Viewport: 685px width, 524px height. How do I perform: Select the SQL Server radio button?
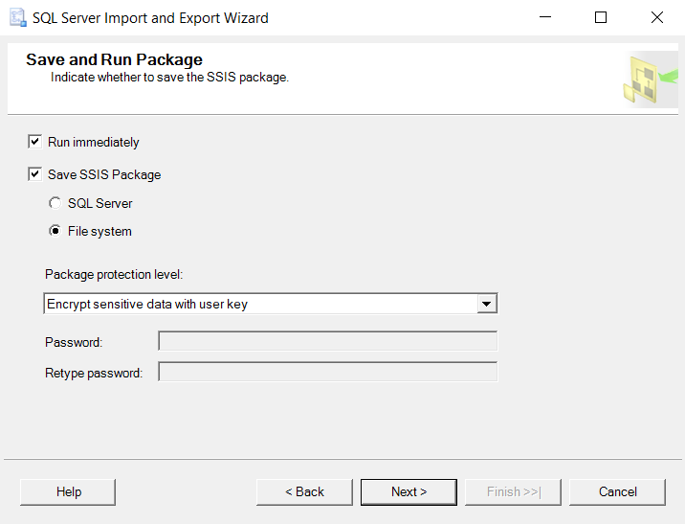(55, 203)
